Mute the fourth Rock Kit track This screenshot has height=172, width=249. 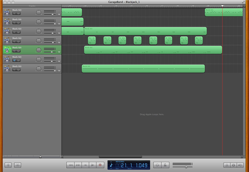point(14,42)
